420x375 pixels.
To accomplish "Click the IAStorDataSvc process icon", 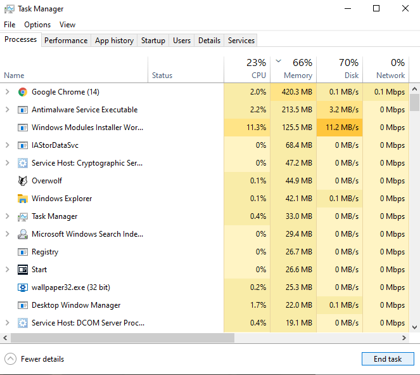I will (23, 145).
